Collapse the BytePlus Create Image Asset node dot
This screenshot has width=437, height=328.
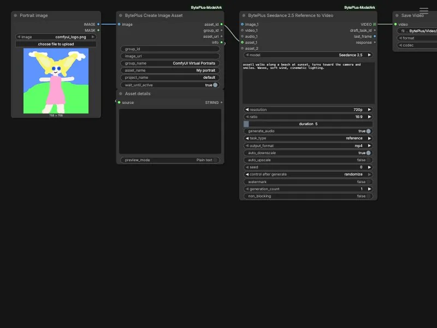[x=121, y=16]
